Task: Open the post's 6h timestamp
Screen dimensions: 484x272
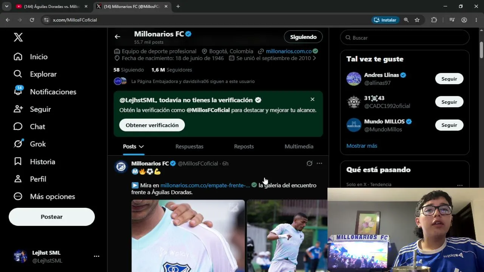Action: click(225, 164)
